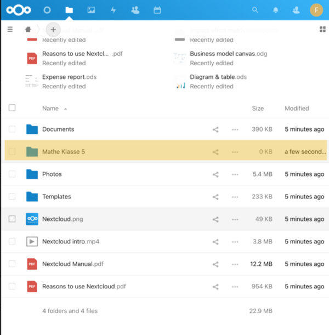The height and width of the screenshot is (335, 329).
Task: Open actions menu for Photos folder
Action: 235,174
